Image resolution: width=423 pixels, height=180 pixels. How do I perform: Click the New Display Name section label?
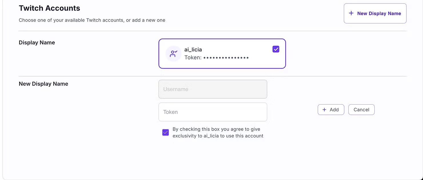pos(43,84)
